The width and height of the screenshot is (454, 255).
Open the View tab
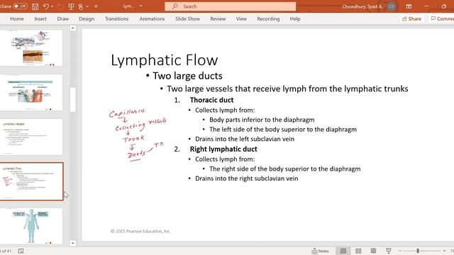pyautogui.click(x=241, y=19)
